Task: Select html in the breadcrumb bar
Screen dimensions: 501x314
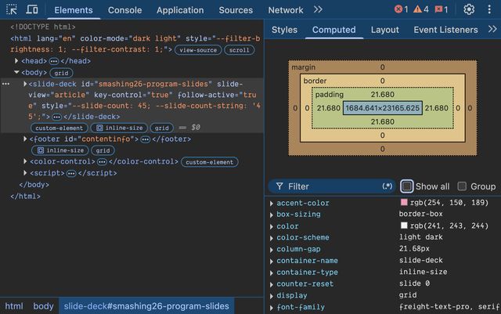Action: click(14, 306)
